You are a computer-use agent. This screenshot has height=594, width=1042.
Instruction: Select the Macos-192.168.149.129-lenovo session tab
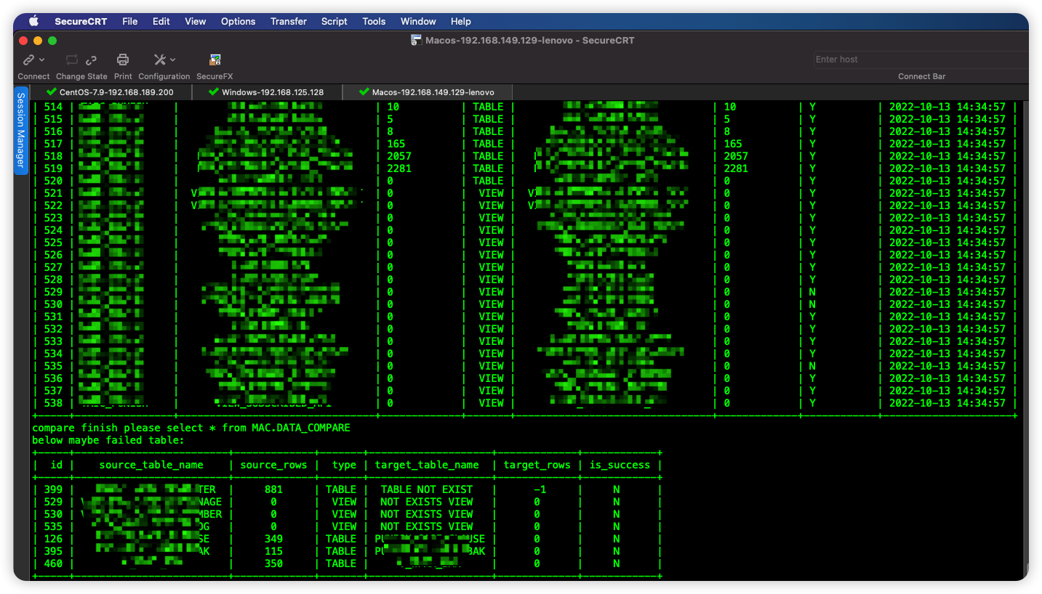coord(427,92)
